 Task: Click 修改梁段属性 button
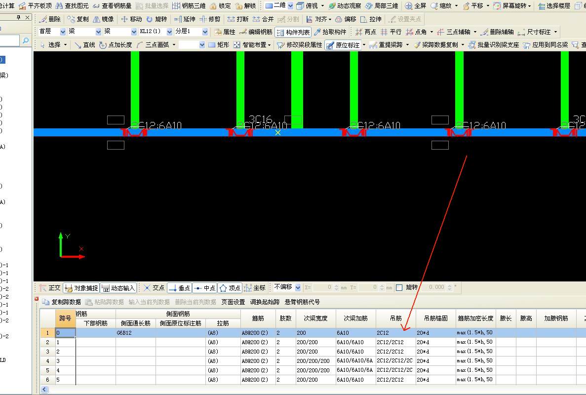point(300,45)
